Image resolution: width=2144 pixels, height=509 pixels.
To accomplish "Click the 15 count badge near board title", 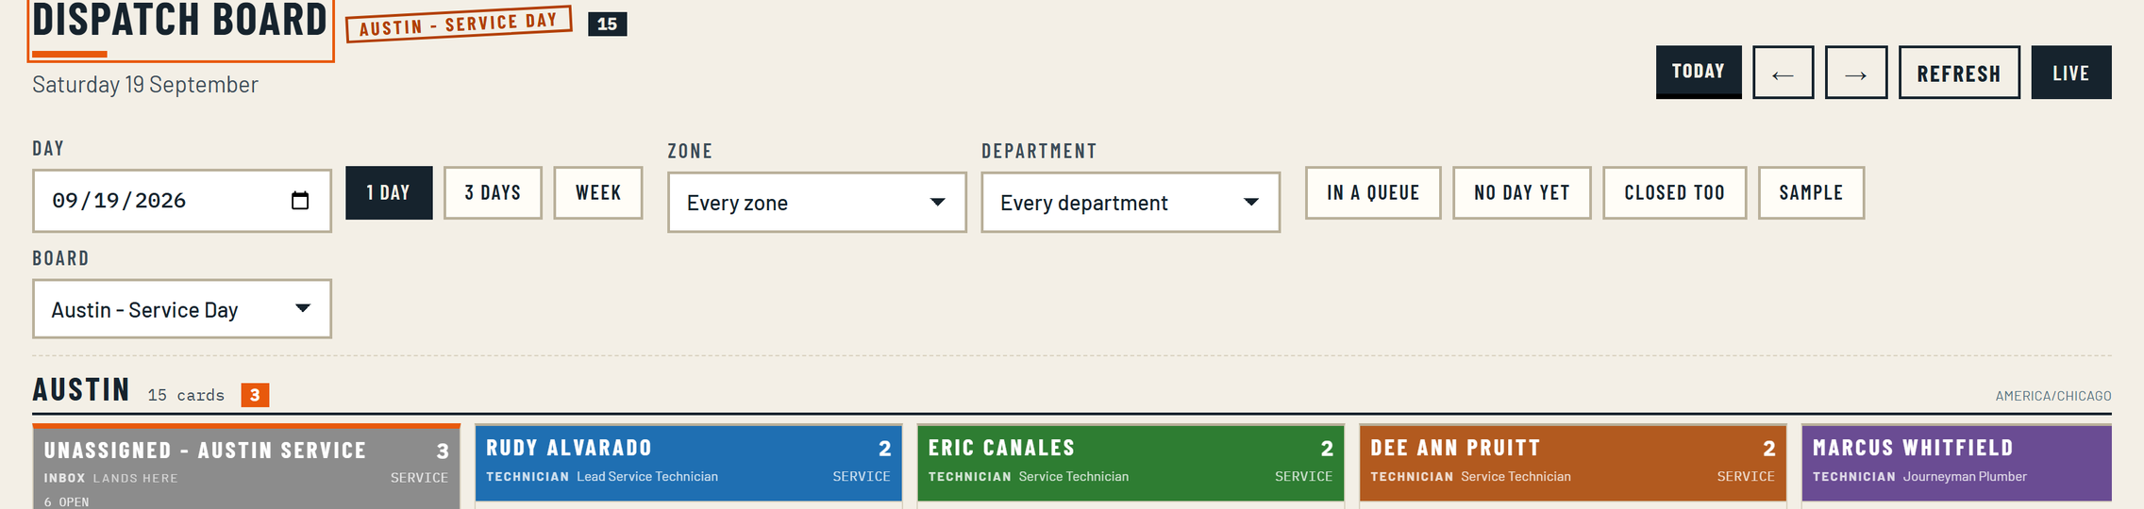I will (x=607, y=24).
